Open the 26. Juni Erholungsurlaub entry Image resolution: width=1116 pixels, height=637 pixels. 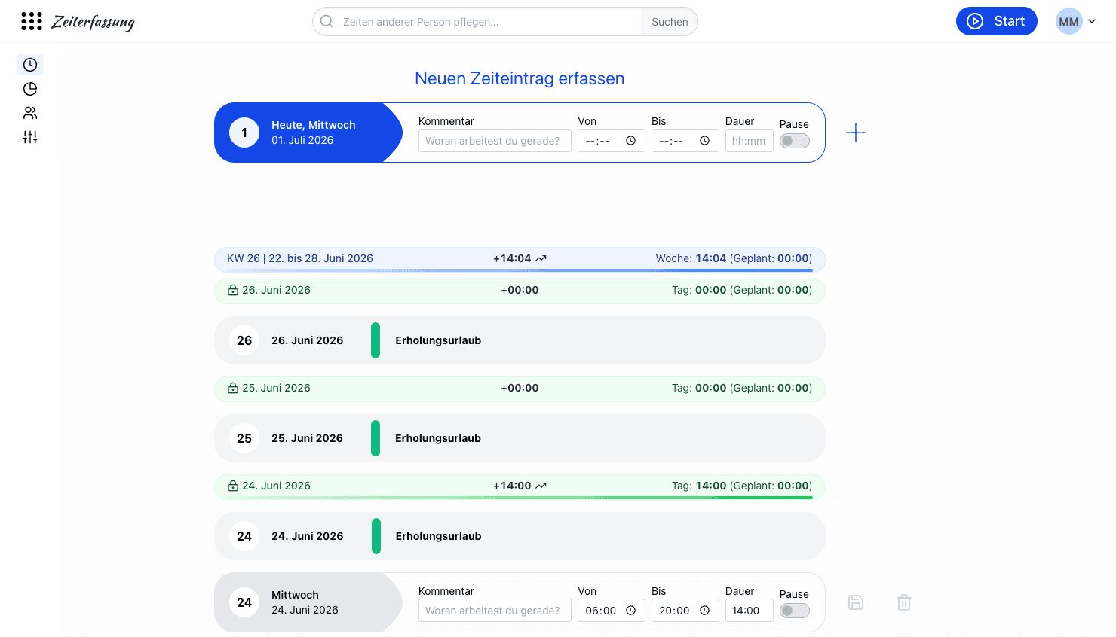[x=520, y=340]
